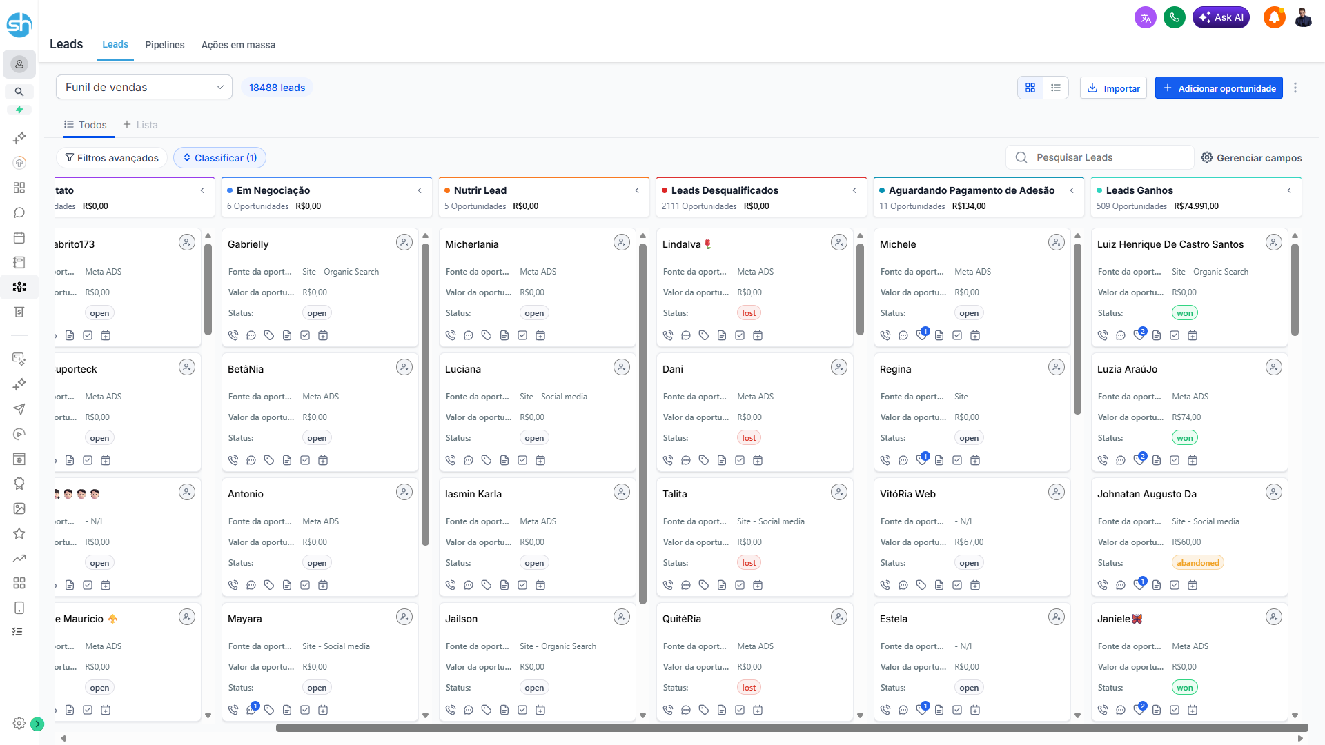The image size is (1325, 745).
Task: Open the star reputation icon in sidebar
Action: (19, 533)
